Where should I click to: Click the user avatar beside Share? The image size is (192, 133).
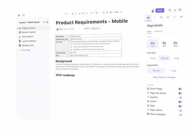point(153,11)
